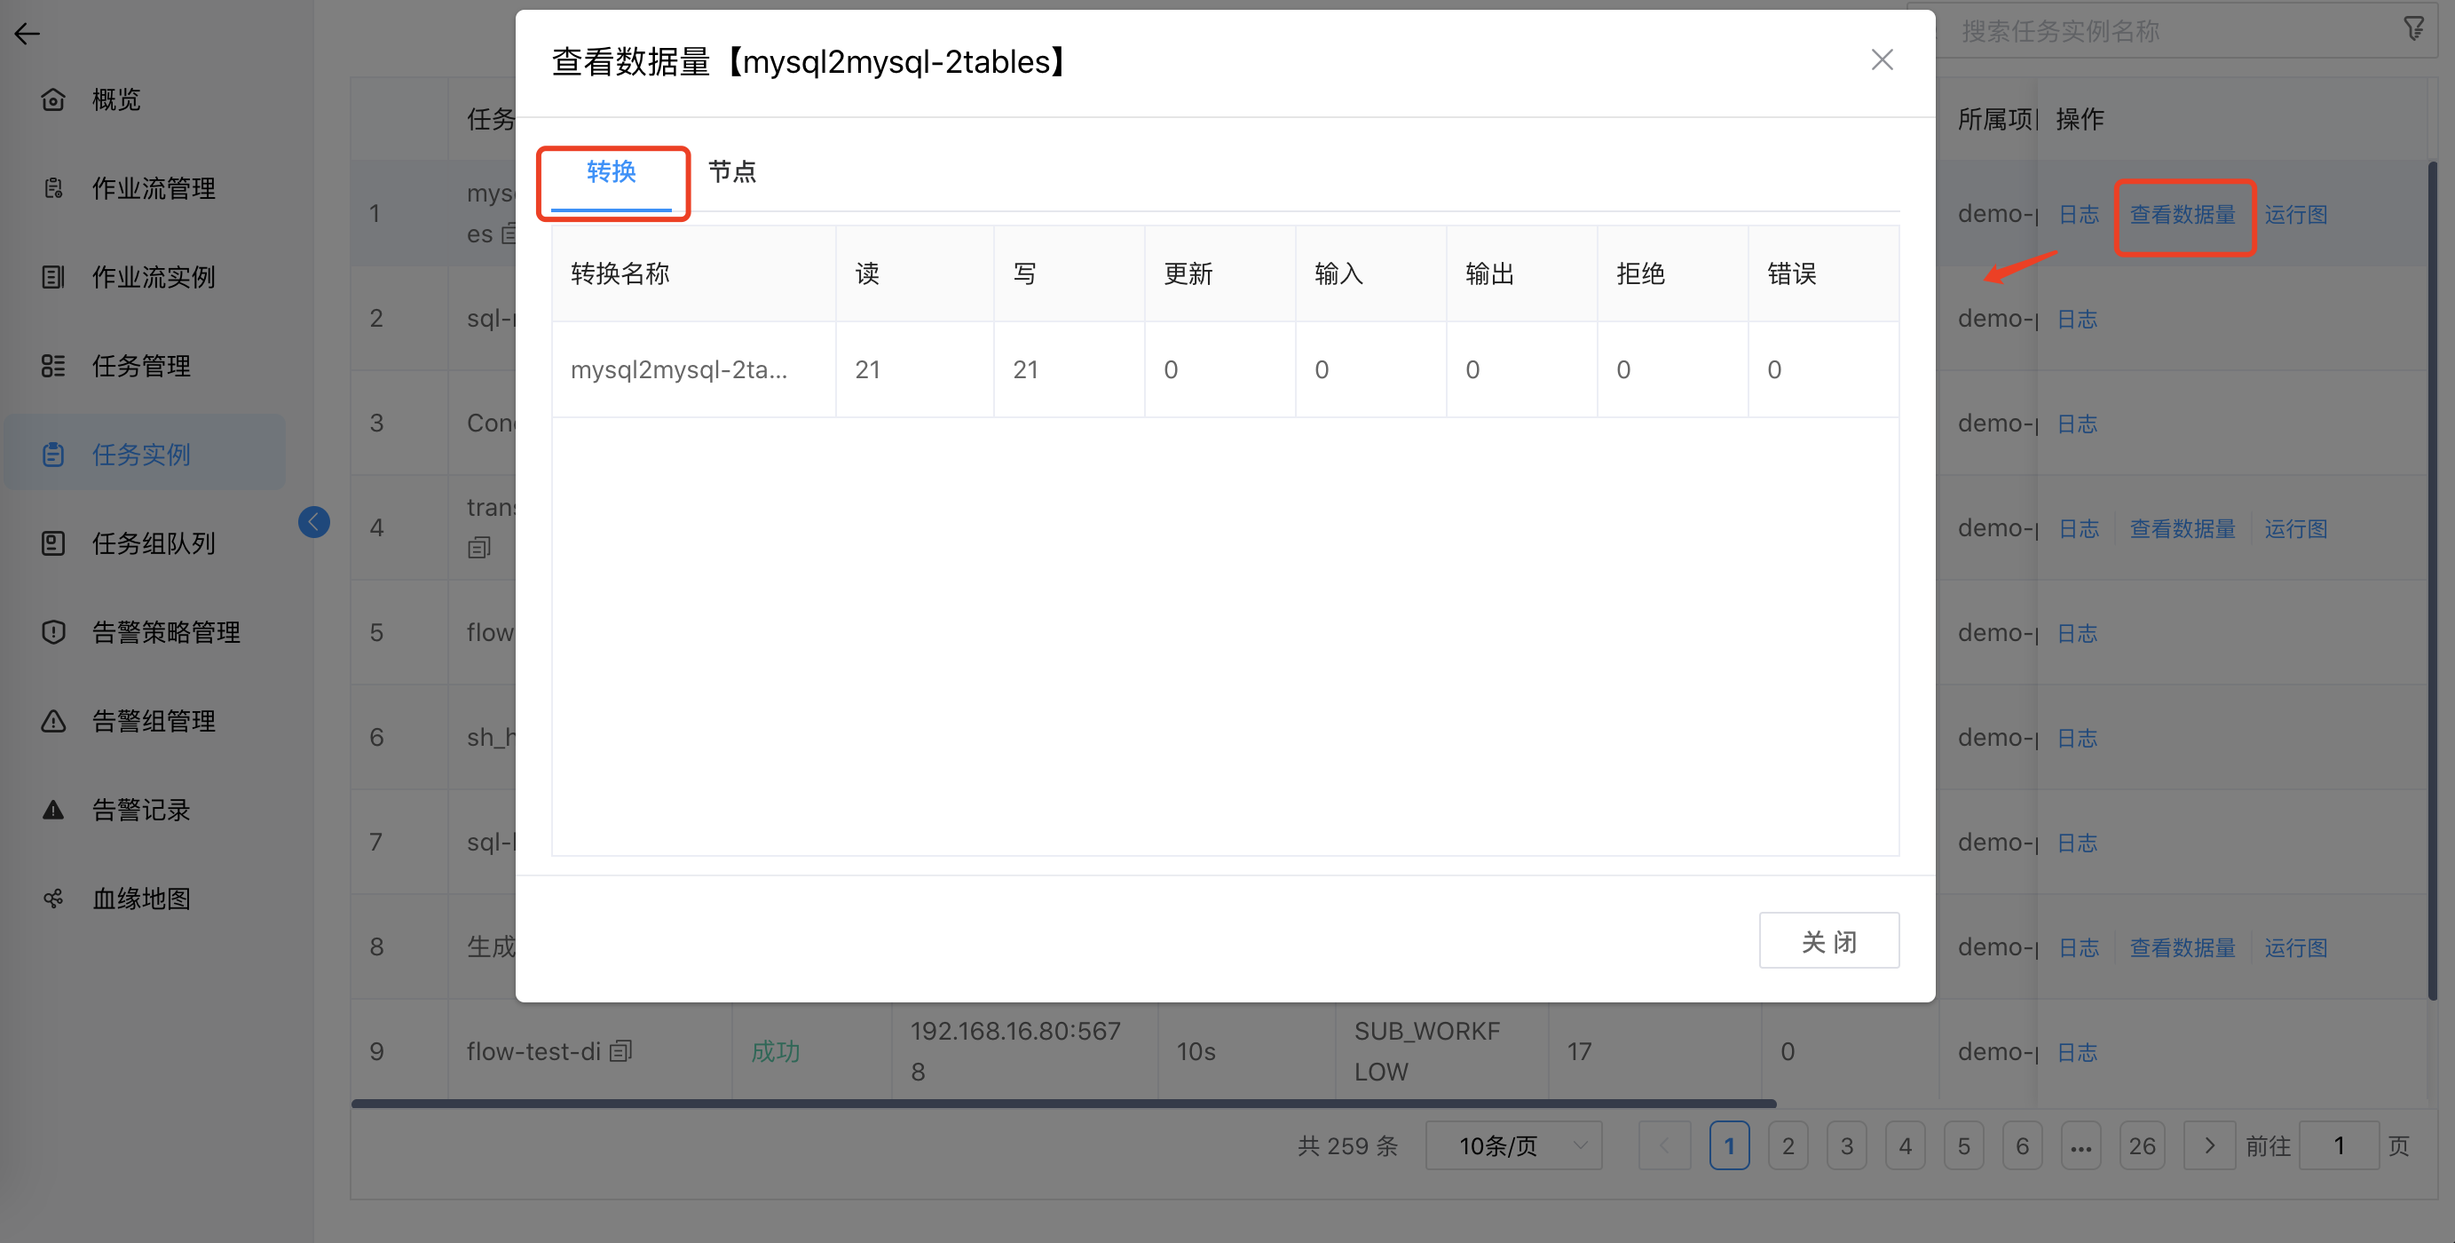Click the back arrow icon
This screenshot has width=2455, height=1243.
pos(27,35)
